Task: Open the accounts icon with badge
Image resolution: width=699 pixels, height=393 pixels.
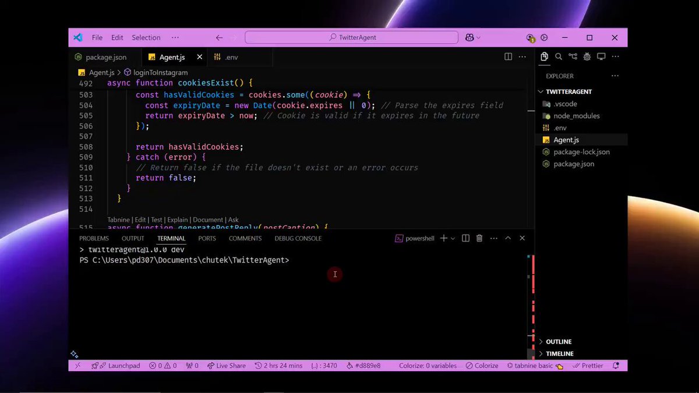Action: (531, 37)
